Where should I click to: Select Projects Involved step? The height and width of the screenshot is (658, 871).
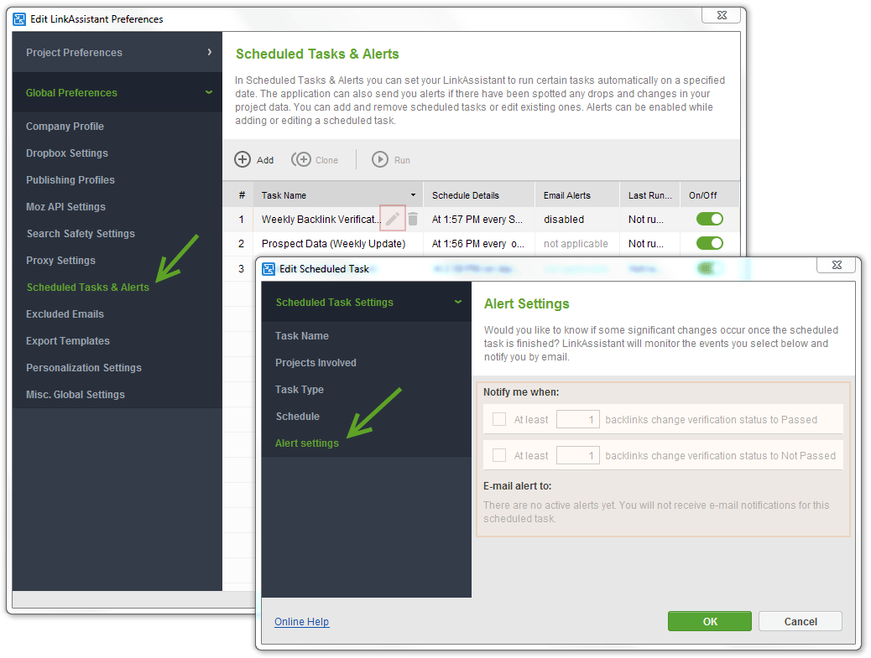pyautogui.click(x=316, y=363)
